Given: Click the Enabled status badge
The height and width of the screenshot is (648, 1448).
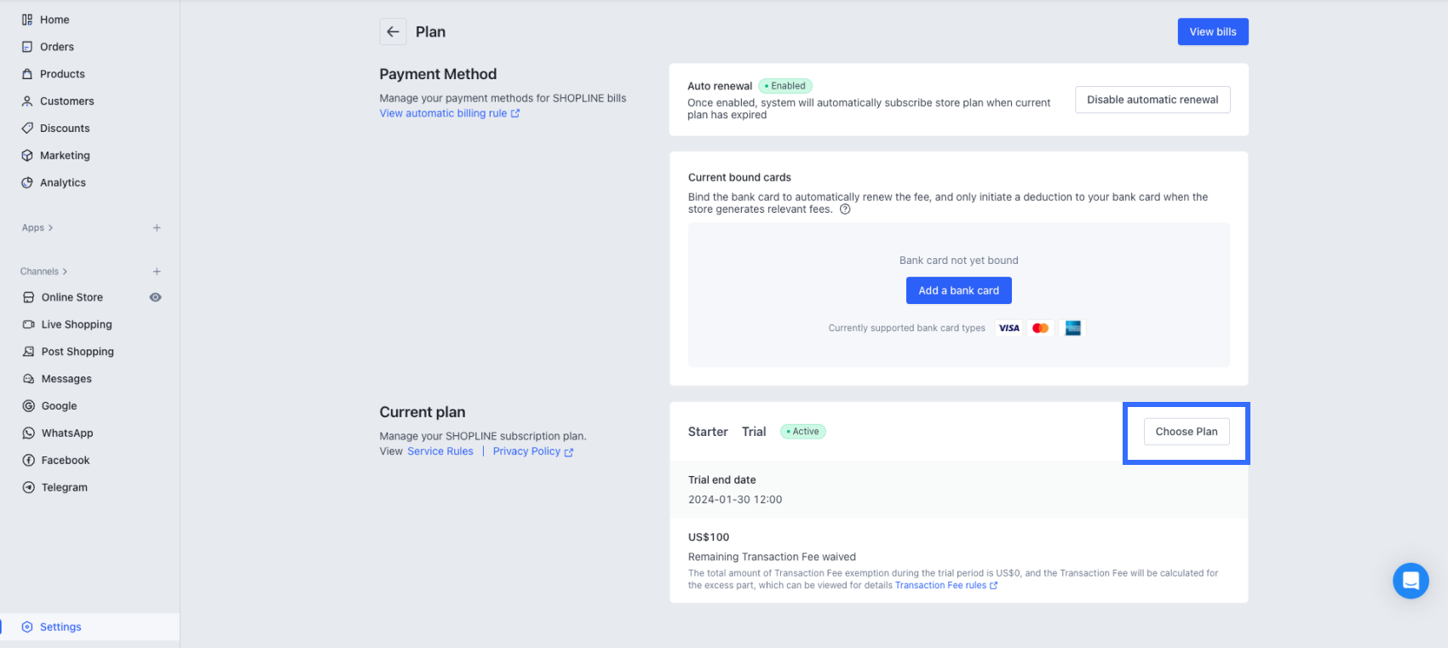Looking at the screenshot, I should [785, 86].
